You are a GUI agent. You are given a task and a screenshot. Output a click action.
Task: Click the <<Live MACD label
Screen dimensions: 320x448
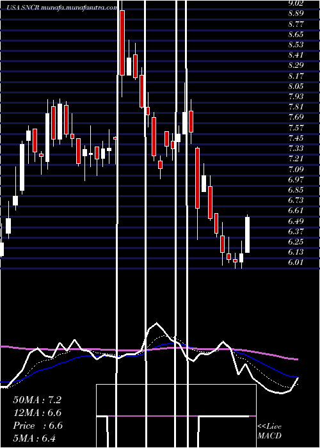(x=269, y=431)
